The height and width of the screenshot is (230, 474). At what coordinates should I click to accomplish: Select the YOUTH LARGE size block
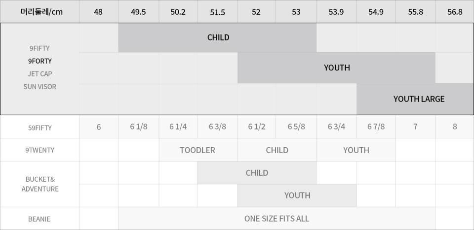tap(415, 99)
